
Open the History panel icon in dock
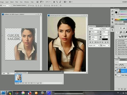coord(112,11)
